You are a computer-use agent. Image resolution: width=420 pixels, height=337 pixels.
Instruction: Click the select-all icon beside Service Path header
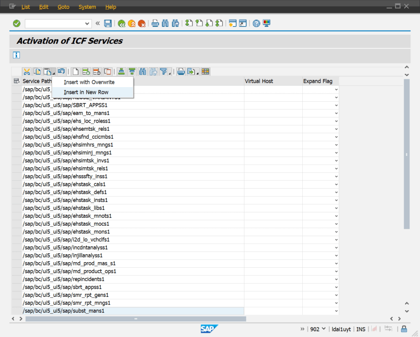pyautogui.click(x=16, y=81)
